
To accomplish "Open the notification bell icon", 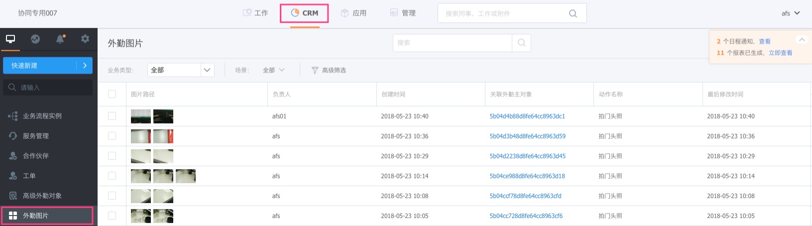I will [x=60, y=39].
